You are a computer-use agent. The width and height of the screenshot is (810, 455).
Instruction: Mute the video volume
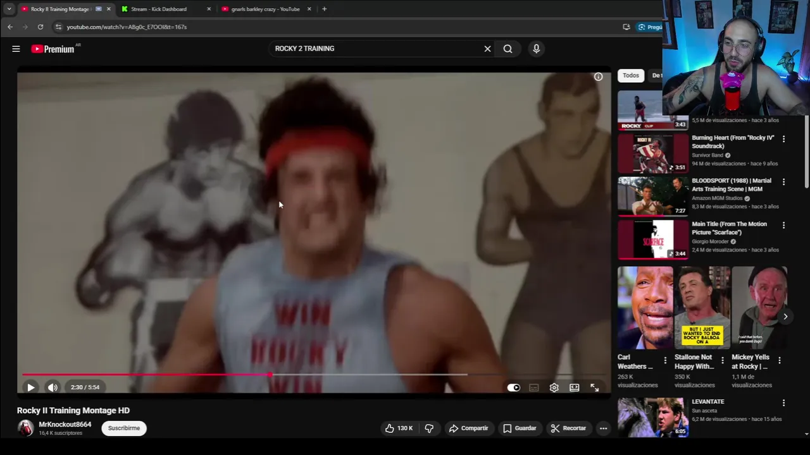click(x=53, y=387)
